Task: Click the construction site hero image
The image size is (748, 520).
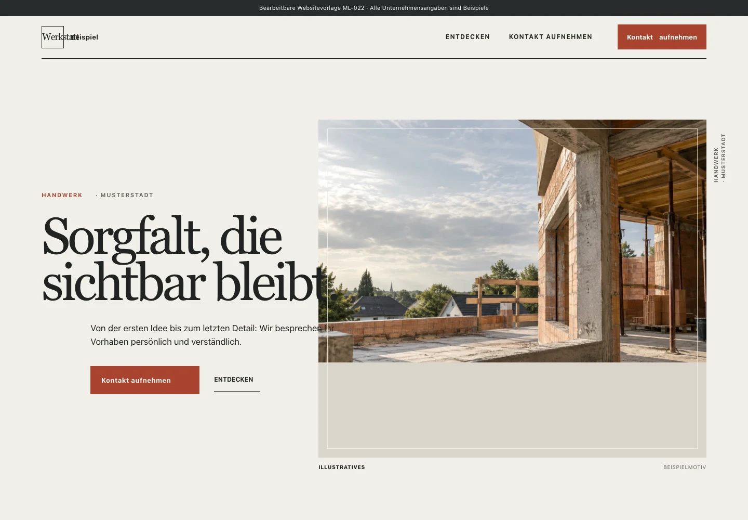Action: (512, 241)
